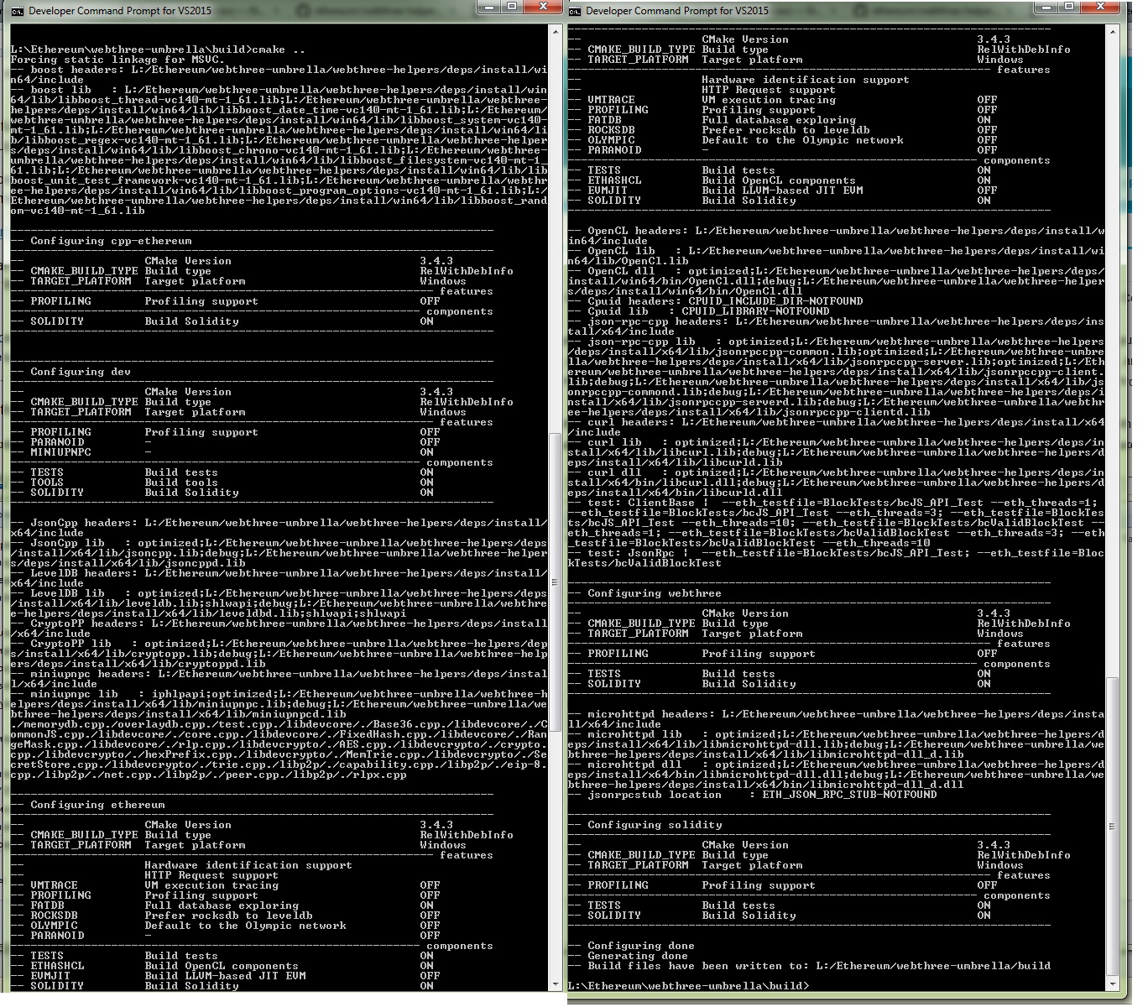This screenshot has width=1148, height=1007.
Task: Click the right window's title bar text
Action: pyautogui.click(x=676, y=11)
